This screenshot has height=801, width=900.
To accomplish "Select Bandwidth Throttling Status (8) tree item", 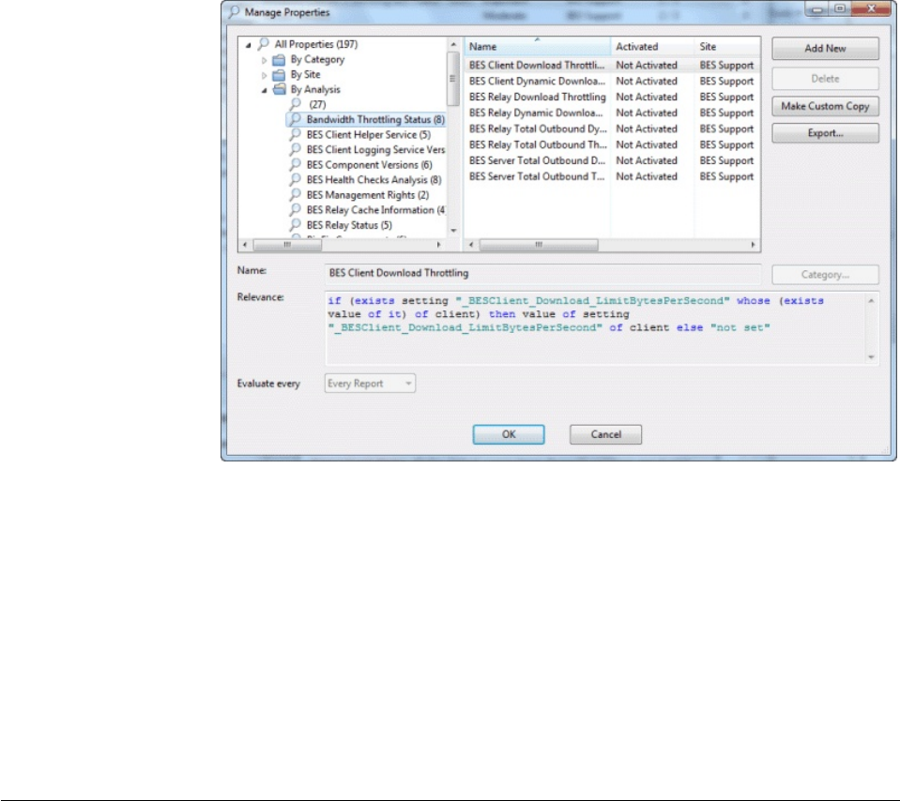I will 375,119.
